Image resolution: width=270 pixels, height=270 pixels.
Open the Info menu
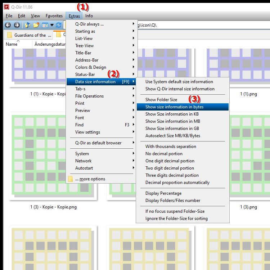coord(89,16)
